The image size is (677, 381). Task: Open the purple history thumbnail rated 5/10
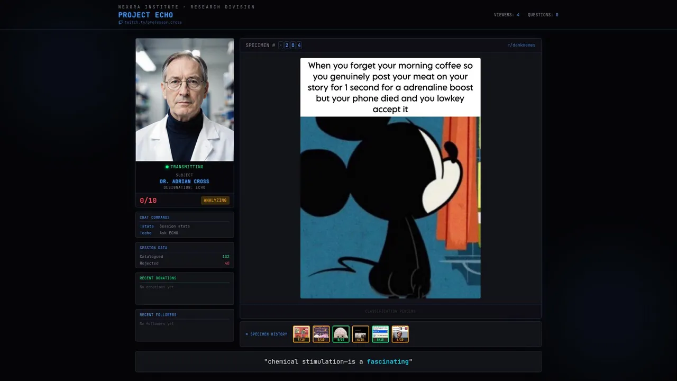coord(321,334)
